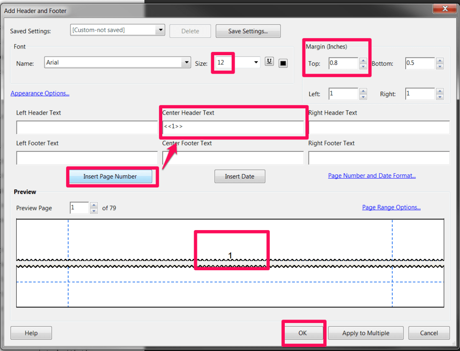Open Appearance Options

click(x=40, y=93)
